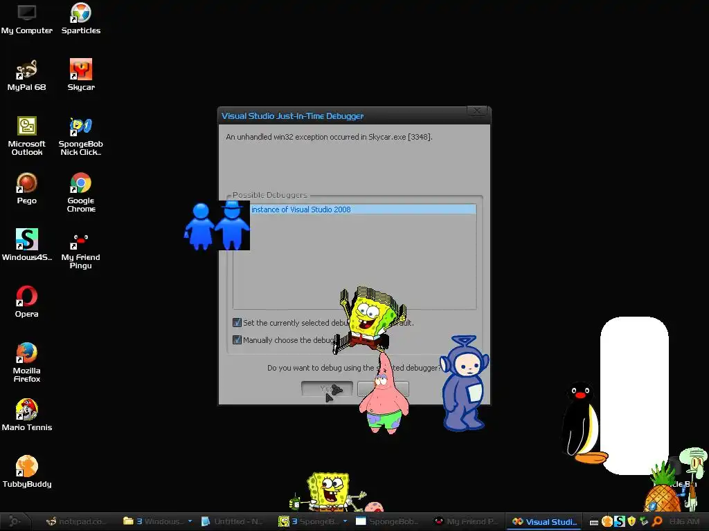Open the Microsoft Outlook desktop icon
Viewport: 709px width, 531px height.
click(27, 136)
